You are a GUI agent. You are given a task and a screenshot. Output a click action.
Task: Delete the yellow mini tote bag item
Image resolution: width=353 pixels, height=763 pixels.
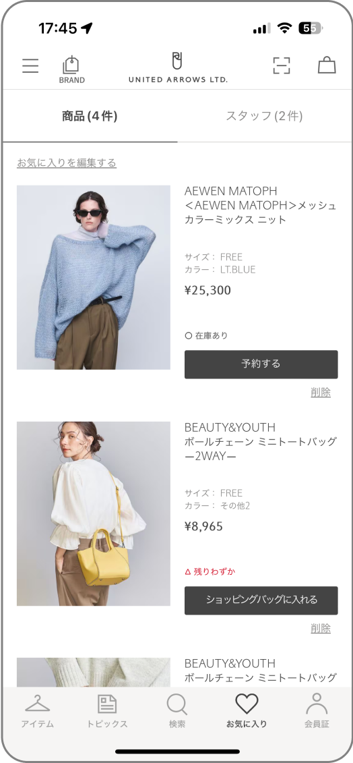[x=321, y=628]
